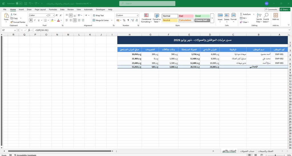The image size is (292, 156).
Task: Undo the last action
Action: tap(30, 3)
